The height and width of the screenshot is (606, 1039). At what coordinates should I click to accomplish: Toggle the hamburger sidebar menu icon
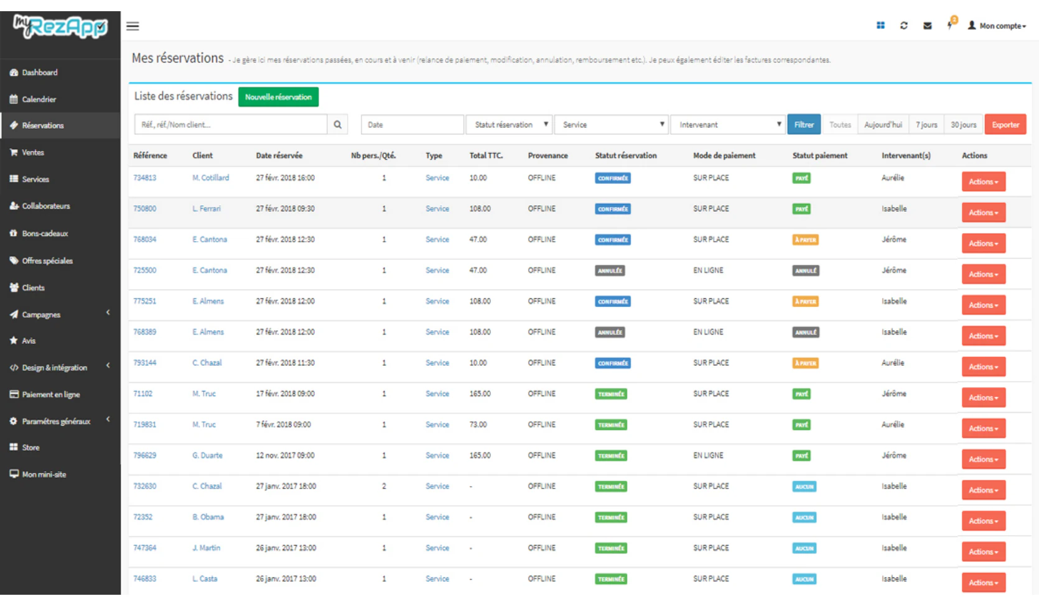133,26
